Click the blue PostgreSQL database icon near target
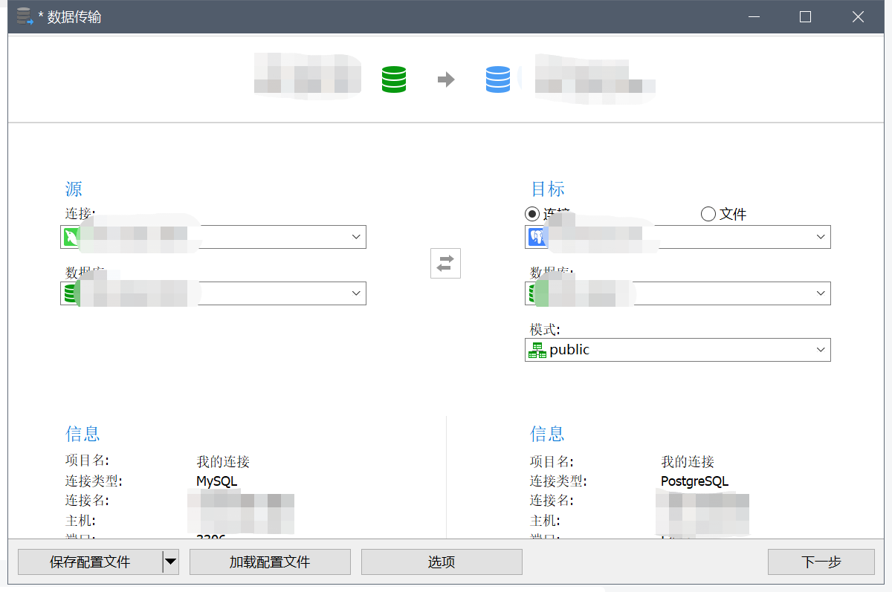 tap(498, 77)
